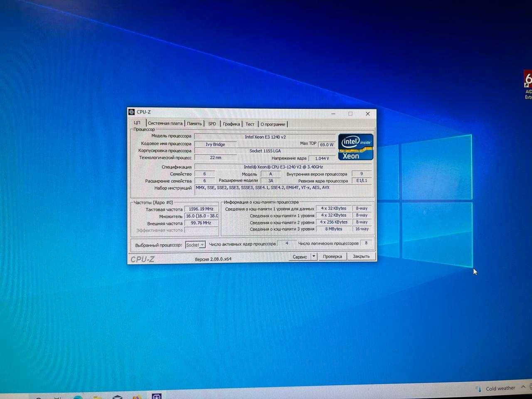532x399 pixels.
Task: Click the Расширение модели value 3A
Action: 271,180
